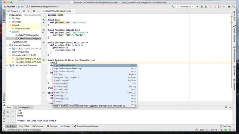This screenshot has width=239, height=134.
Task: Open the 6: TODO tab
Action: (x=24, y=126)
